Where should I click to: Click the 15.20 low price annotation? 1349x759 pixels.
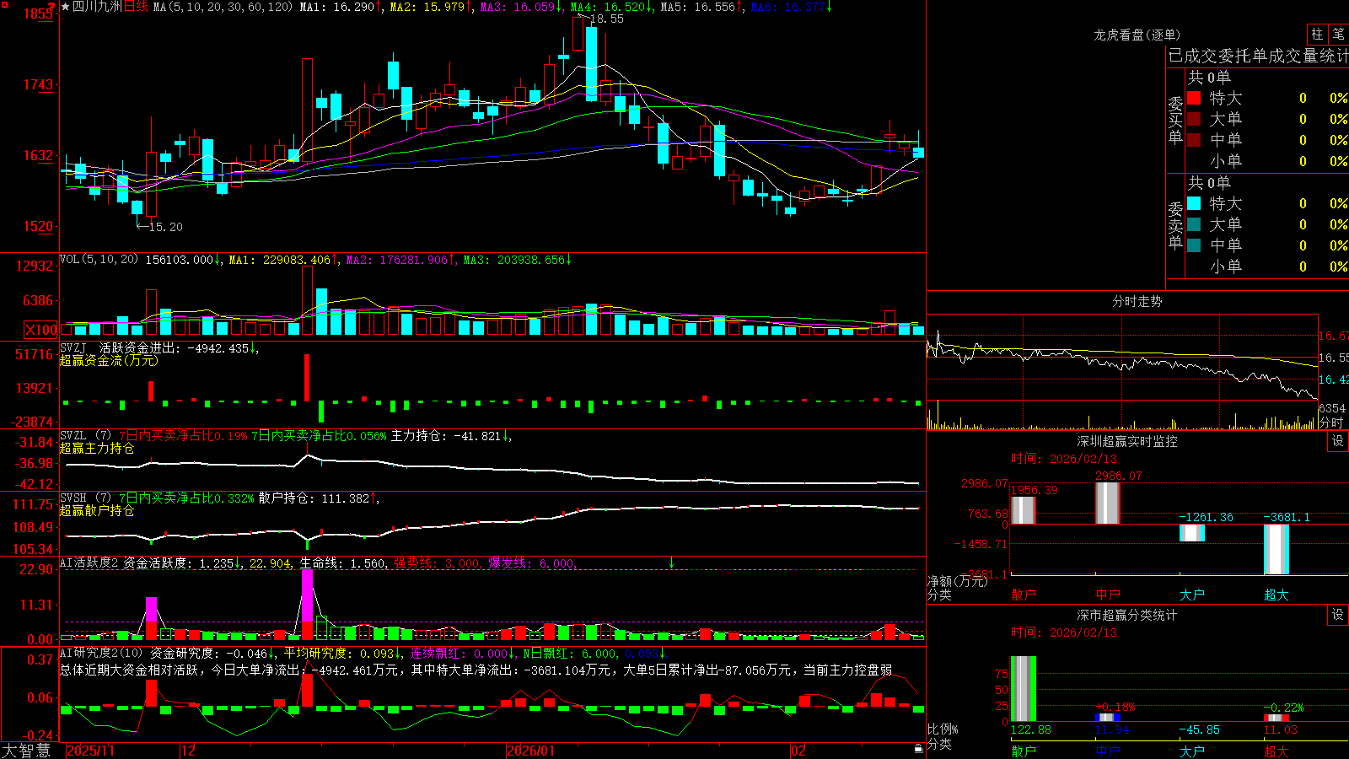click(x=165, y=227)
